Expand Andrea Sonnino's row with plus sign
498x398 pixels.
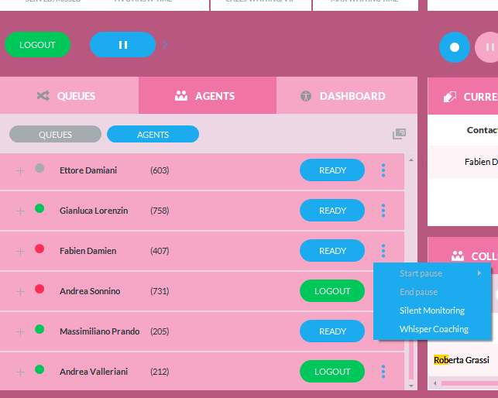(20, 291)
